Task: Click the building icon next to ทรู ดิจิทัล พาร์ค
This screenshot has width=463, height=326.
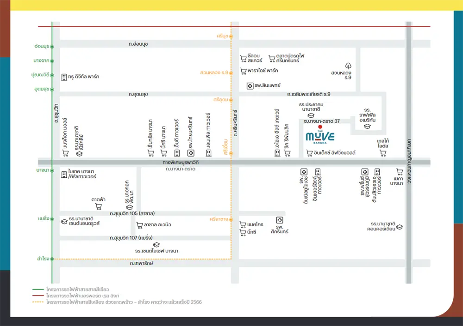Action: [64, 77]
